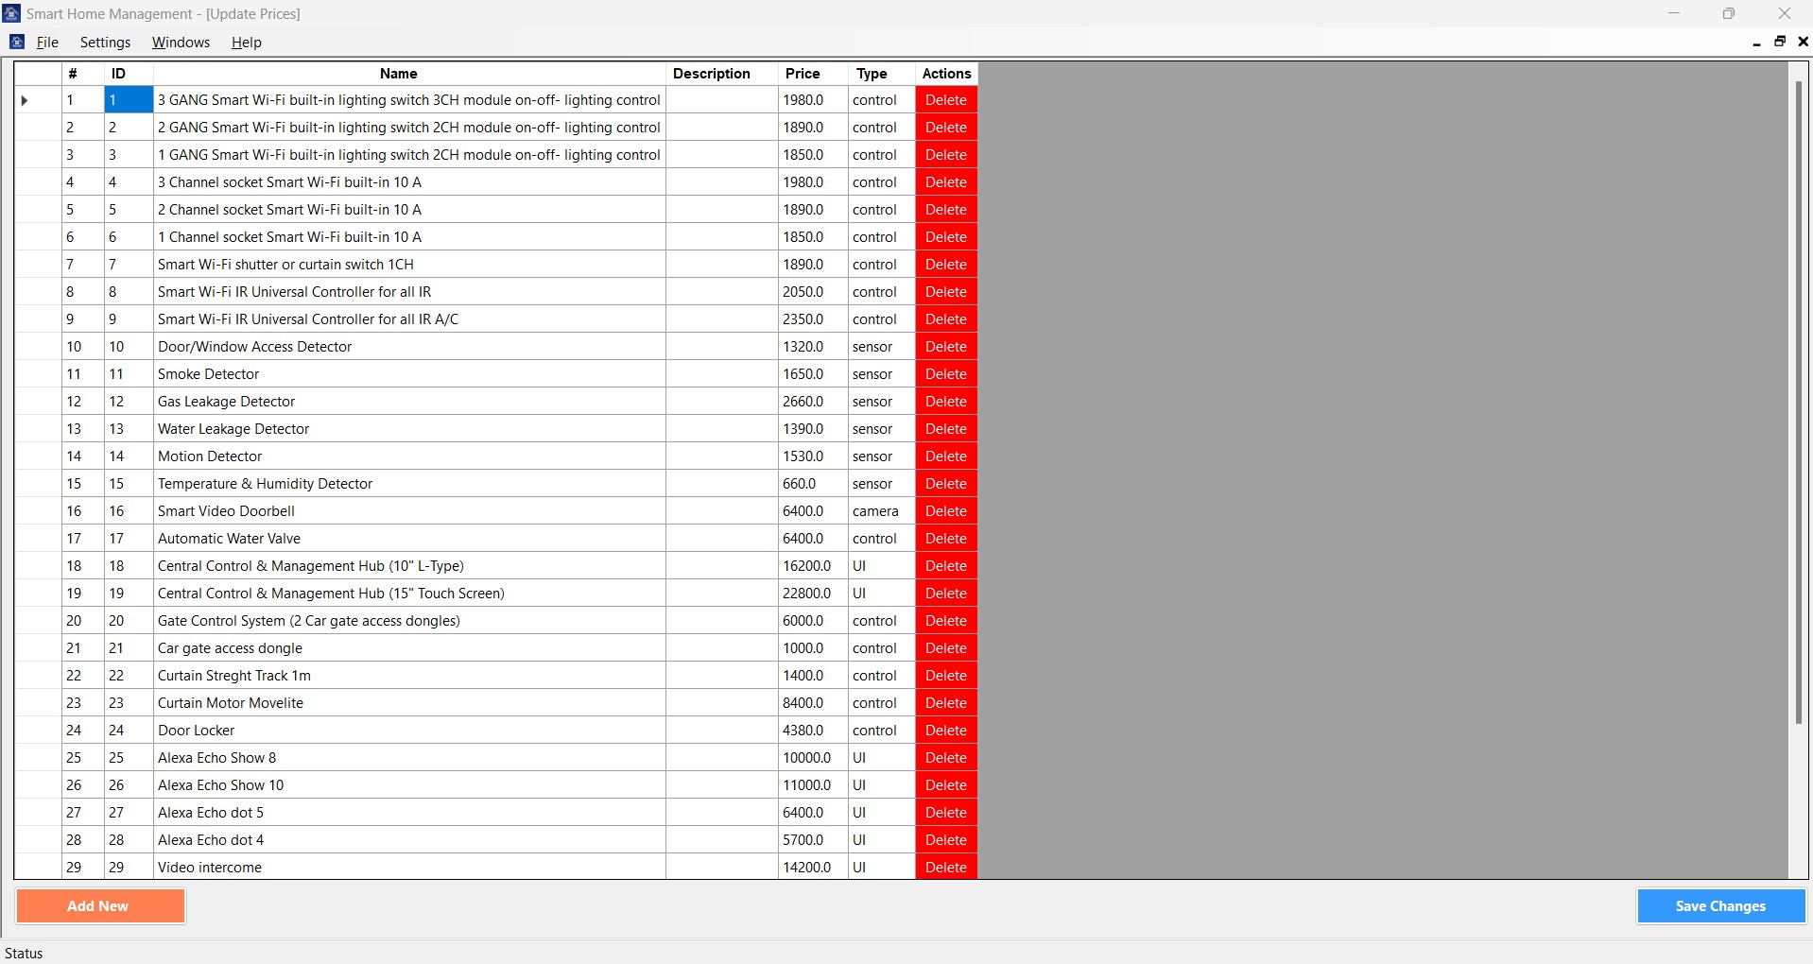Delete the Smoke Detector row
The width and height of the screenshot is (1813, 964).
click(945, 374)
